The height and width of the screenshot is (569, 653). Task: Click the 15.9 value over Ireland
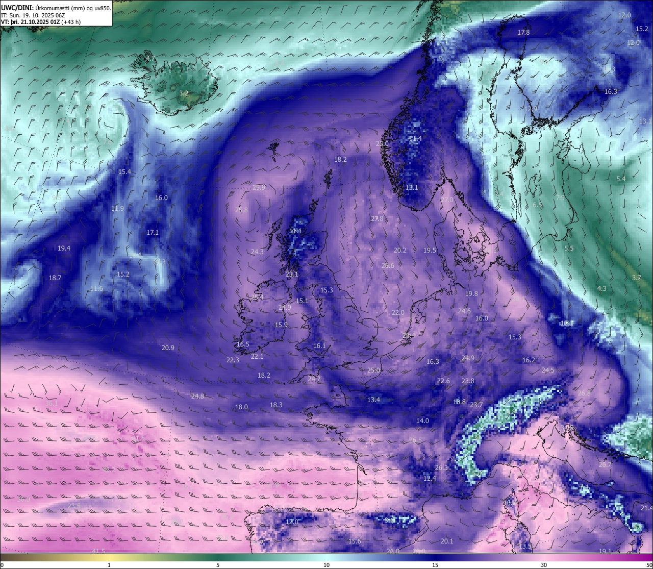[x=281, y=325]
